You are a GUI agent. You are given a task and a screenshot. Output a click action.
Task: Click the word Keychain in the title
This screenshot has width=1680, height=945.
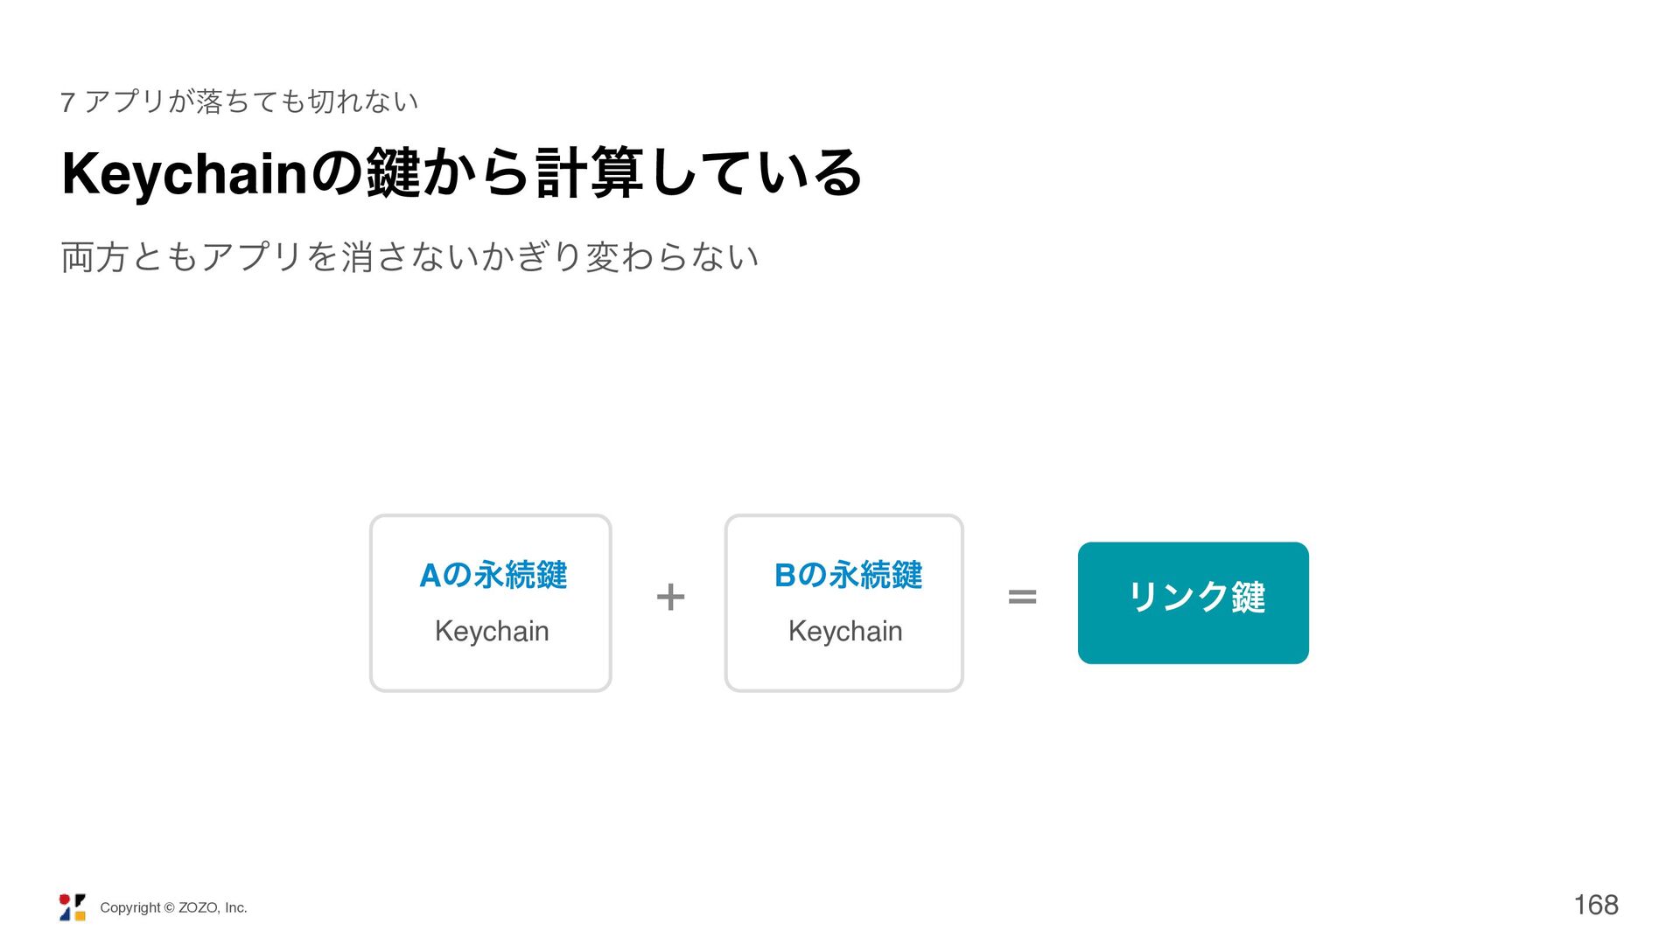[x=185, y=173]
